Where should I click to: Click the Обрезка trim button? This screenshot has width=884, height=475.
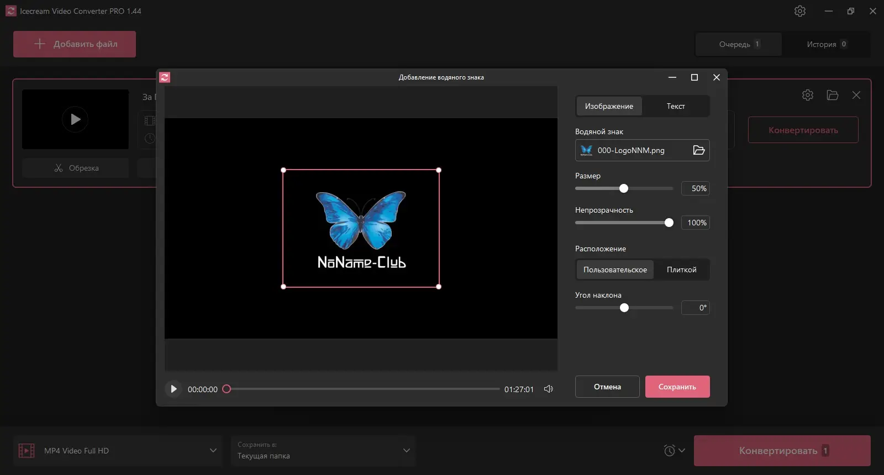(75, 168)
